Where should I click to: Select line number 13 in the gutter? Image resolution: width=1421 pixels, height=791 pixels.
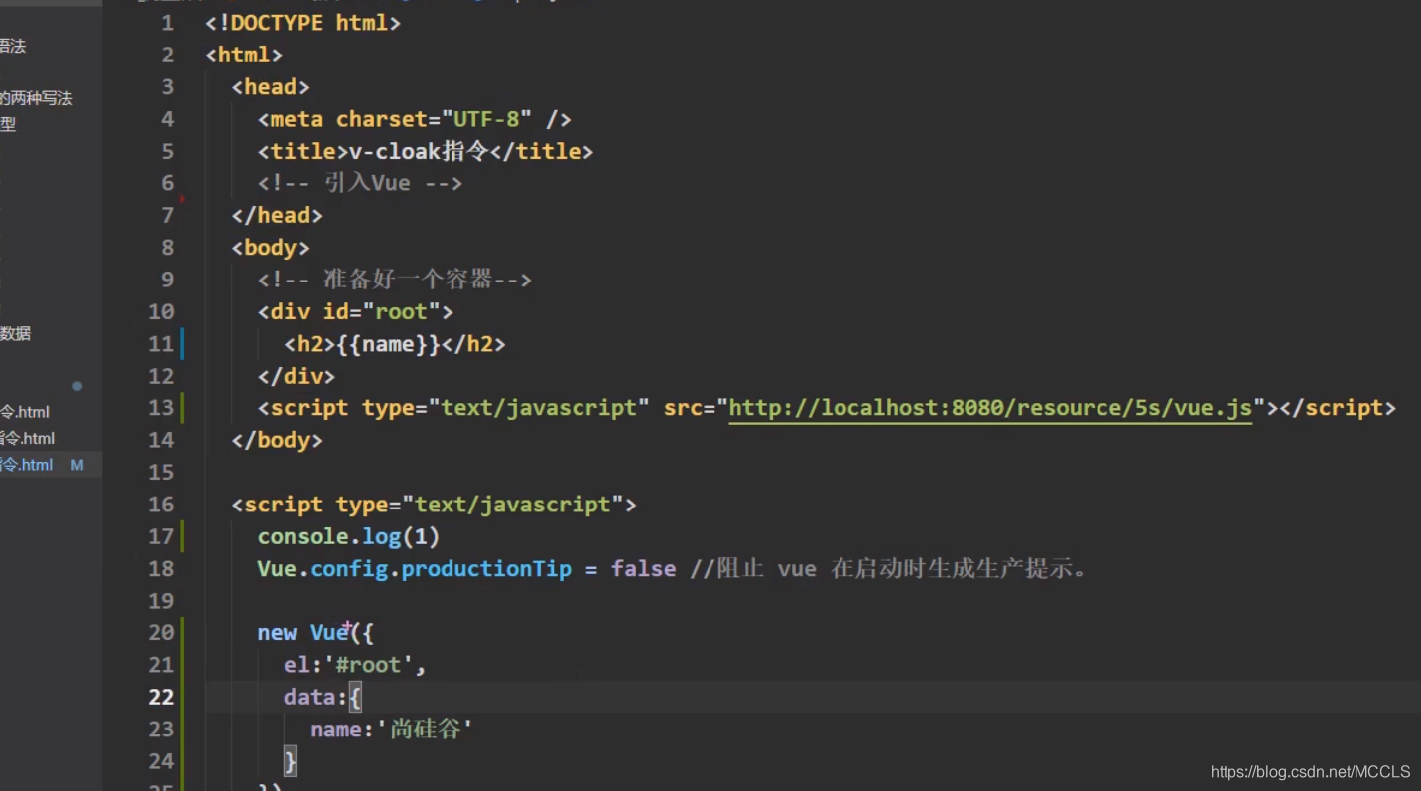point(161,408)
